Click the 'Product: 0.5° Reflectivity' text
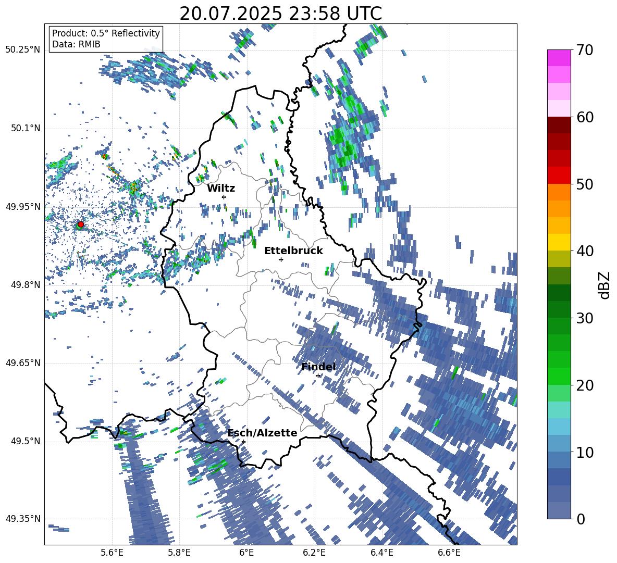The width and height of the screenshot is (617, 563). point(106,33)
